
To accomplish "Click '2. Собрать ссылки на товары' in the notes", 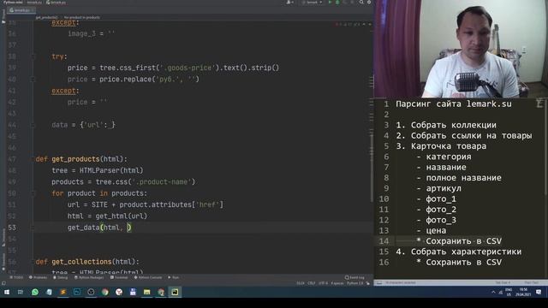I will (464, 135).
